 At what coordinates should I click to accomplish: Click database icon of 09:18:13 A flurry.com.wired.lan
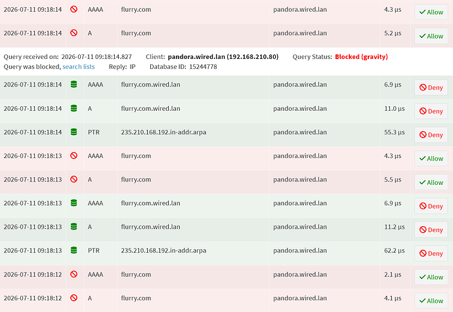click(x=74, y=226)
